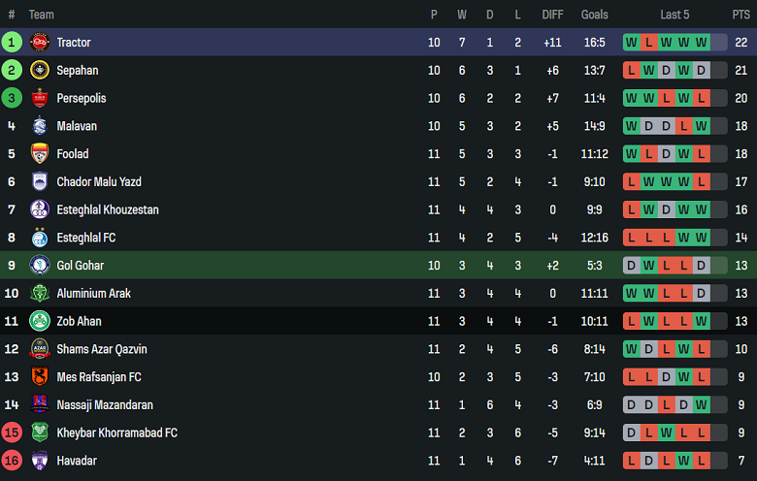This screenshot has width=757, height=481.
Task: Click the Foolad club logo
Action: [40, 154]
